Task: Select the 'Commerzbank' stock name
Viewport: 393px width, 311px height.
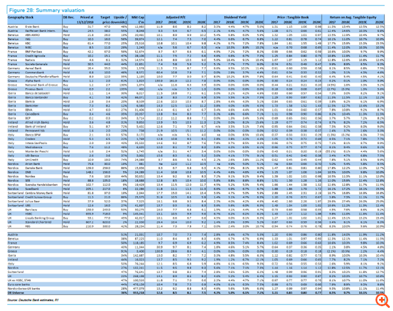Action: 34,72
